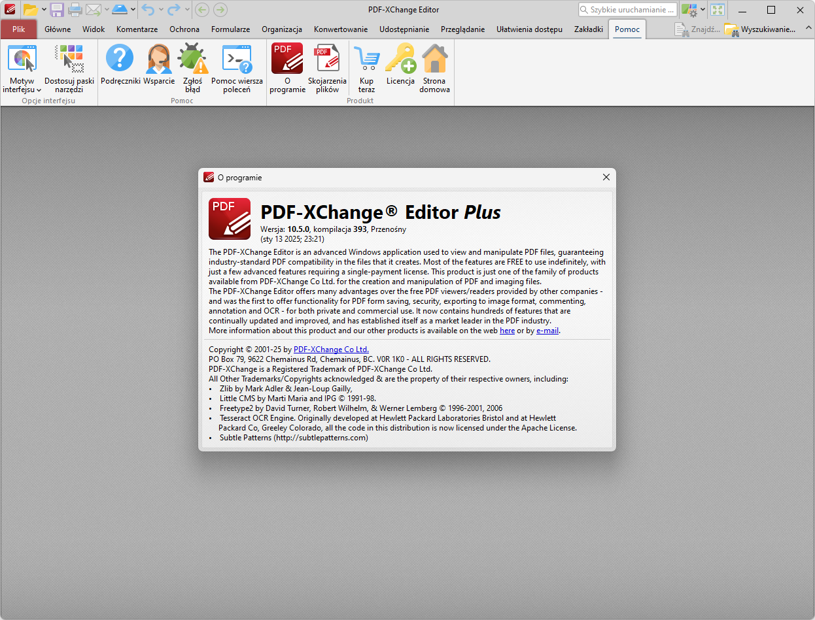815x620 pixels.
Task: Click Zgłoś błąd bug report icon
Action: coord(192,69)
